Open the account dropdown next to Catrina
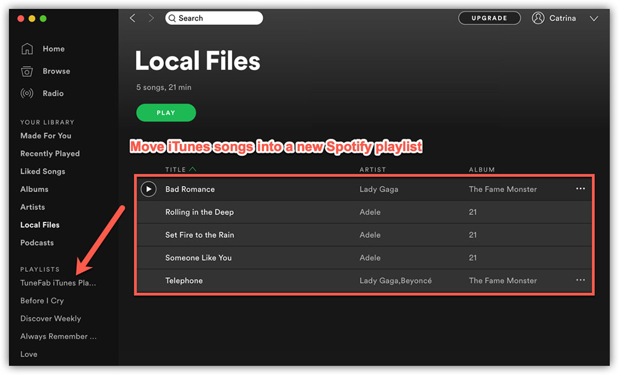Image resolution: width=619 pixels, height=375 pixels. (x=594, y=18)
